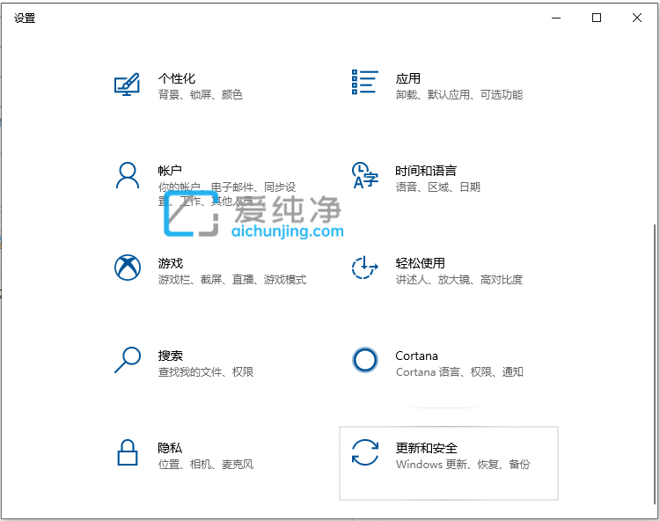
Task: Go to 帐户 settings title
Action: [170, 171]
